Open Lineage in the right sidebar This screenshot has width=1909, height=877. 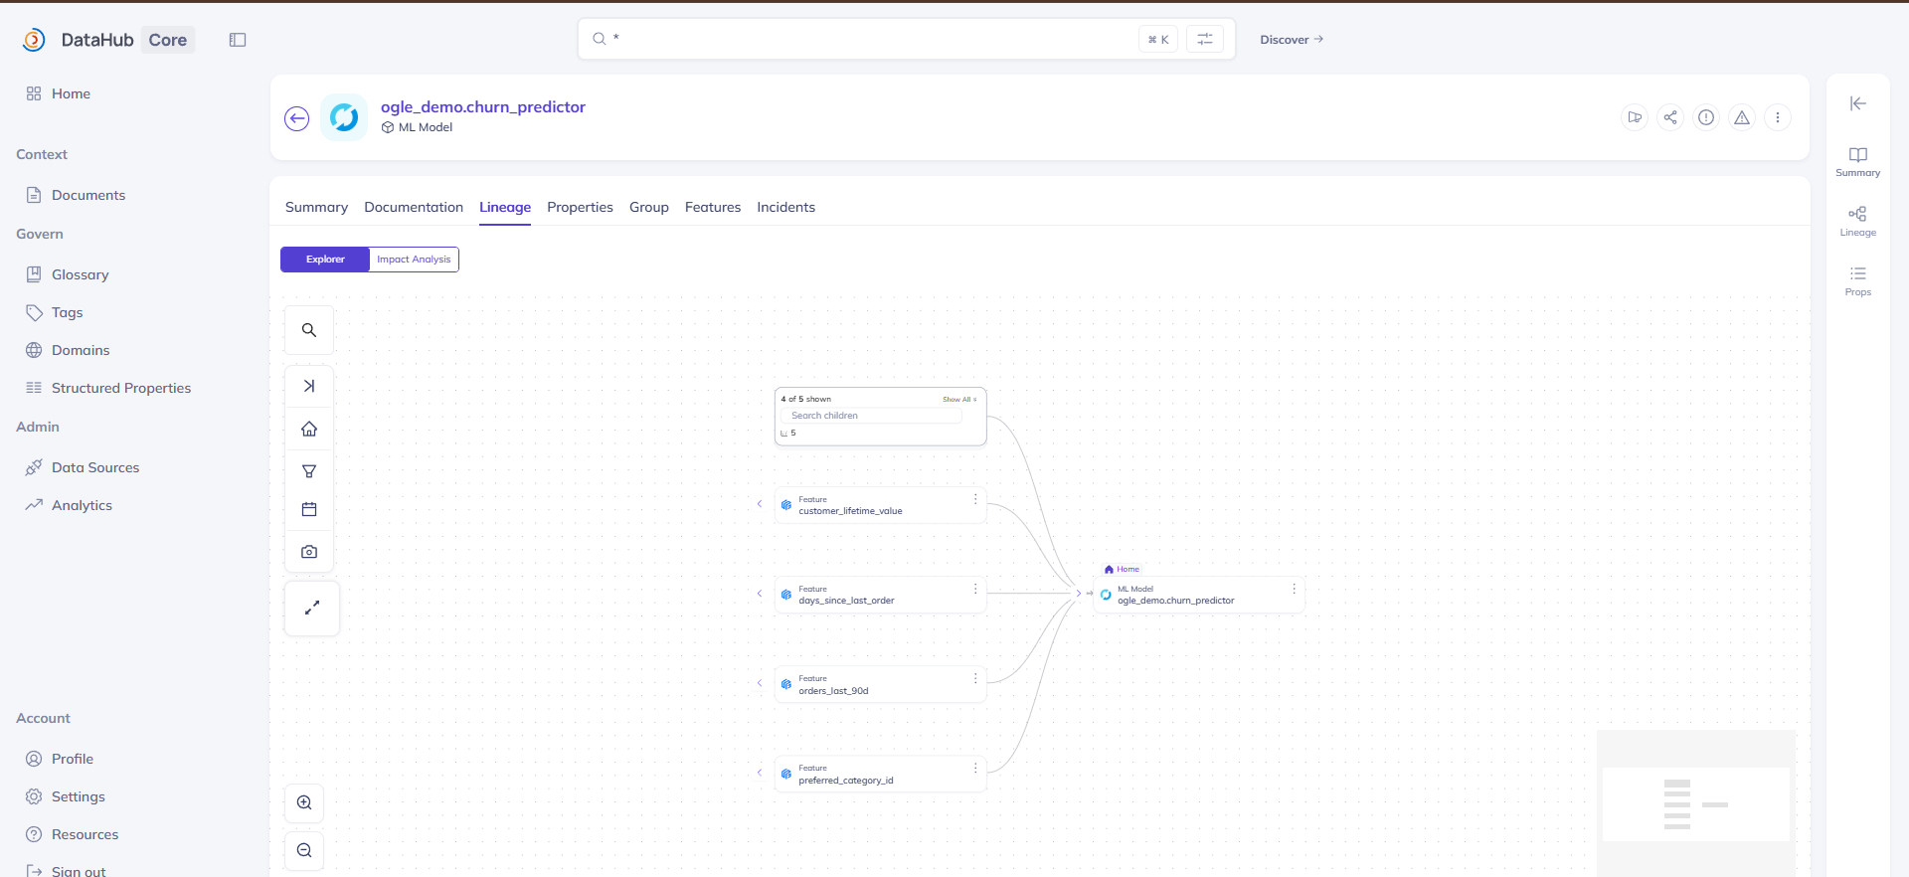point(1858,221)
